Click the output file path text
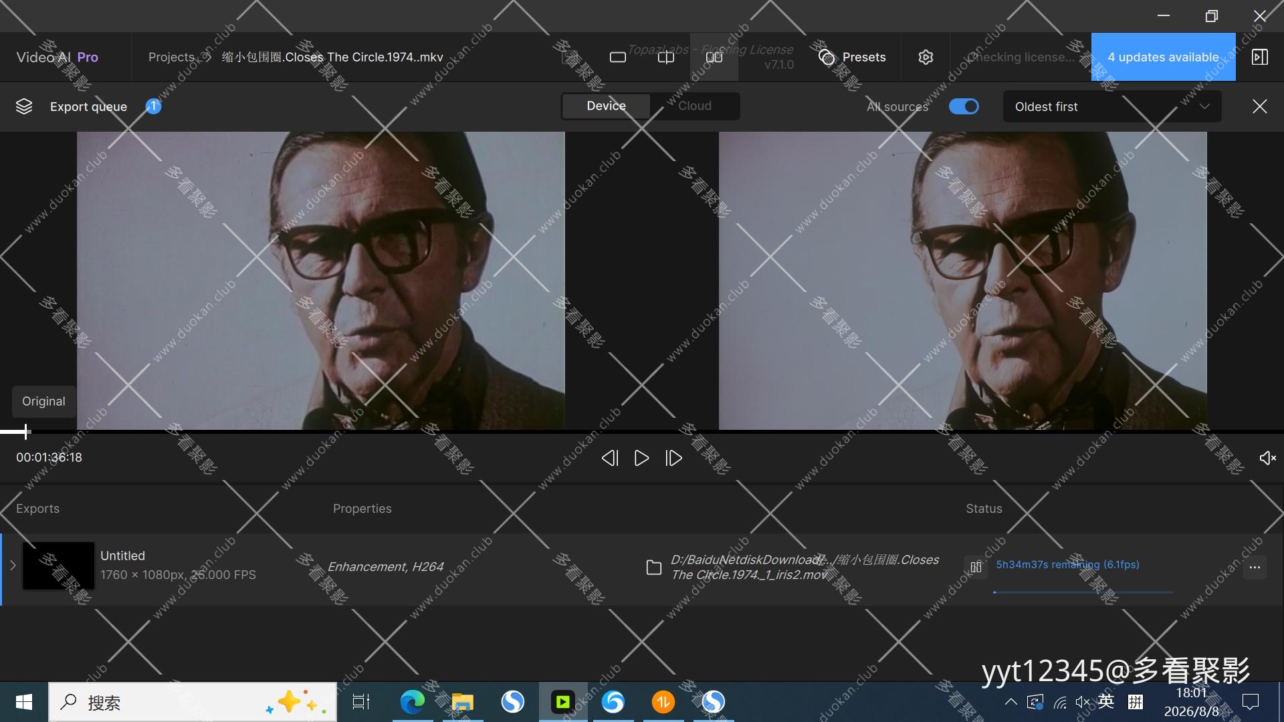This screenshot has height=722, width=1284. coord(805,567)
